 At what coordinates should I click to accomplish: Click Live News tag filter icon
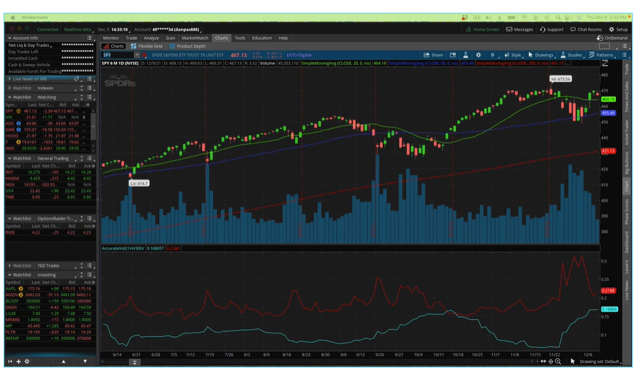click(x=76, y=79)
